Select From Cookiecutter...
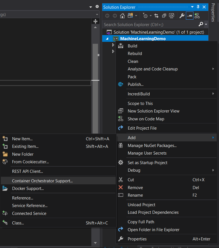This screenshot has height=248, width=219. coord(58,162)
